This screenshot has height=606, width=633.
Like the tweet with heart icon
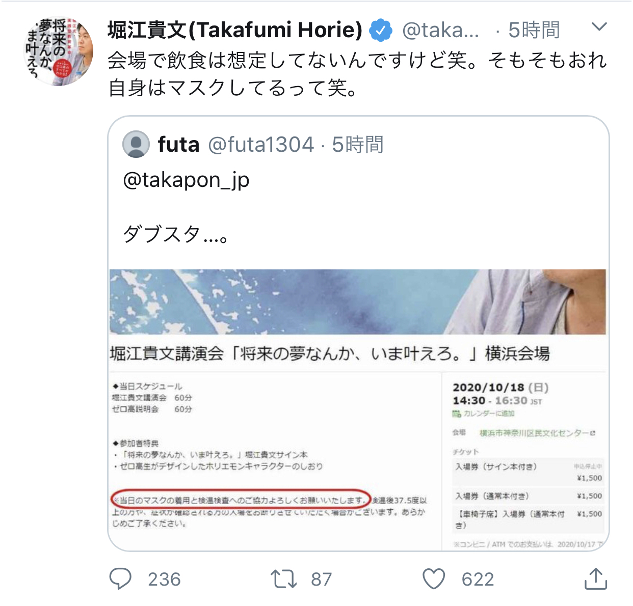click(434, 579)
